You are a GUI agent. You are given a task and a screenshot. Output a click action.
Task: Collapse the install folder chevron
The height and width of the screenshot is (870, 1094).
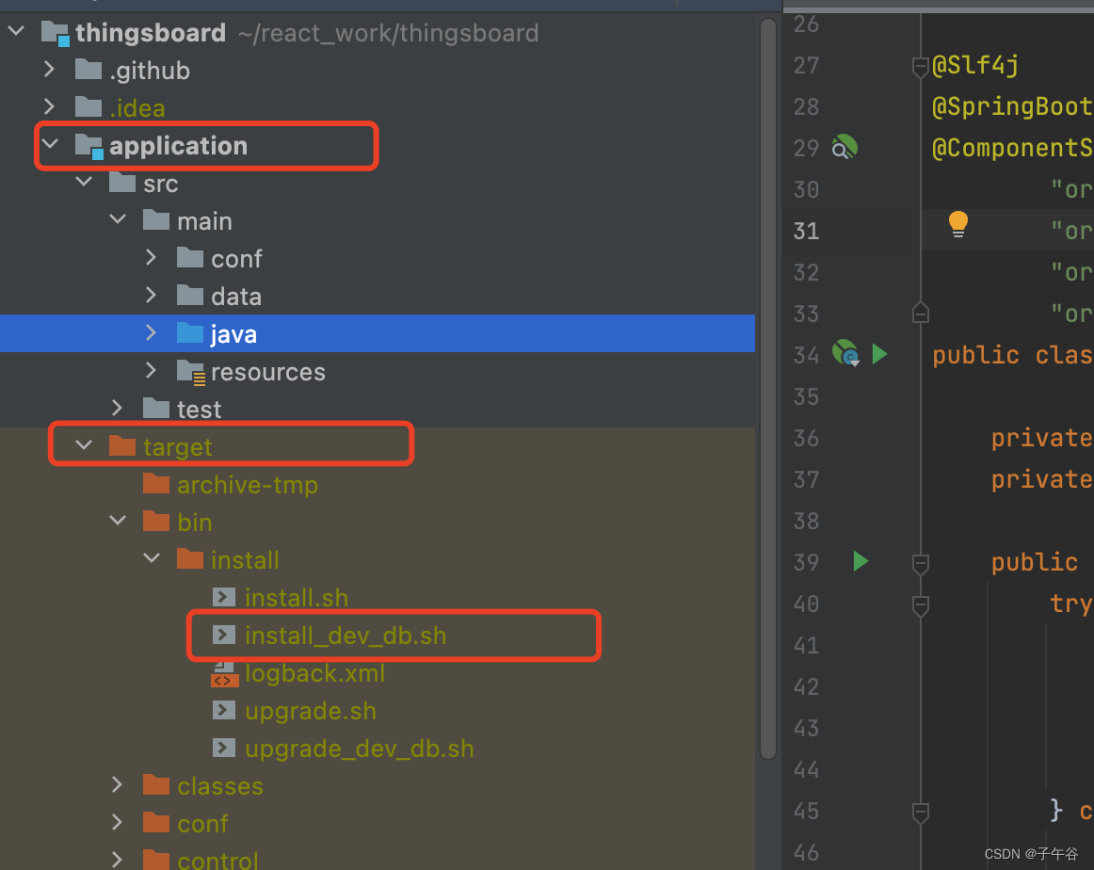[x=152, y=558]
